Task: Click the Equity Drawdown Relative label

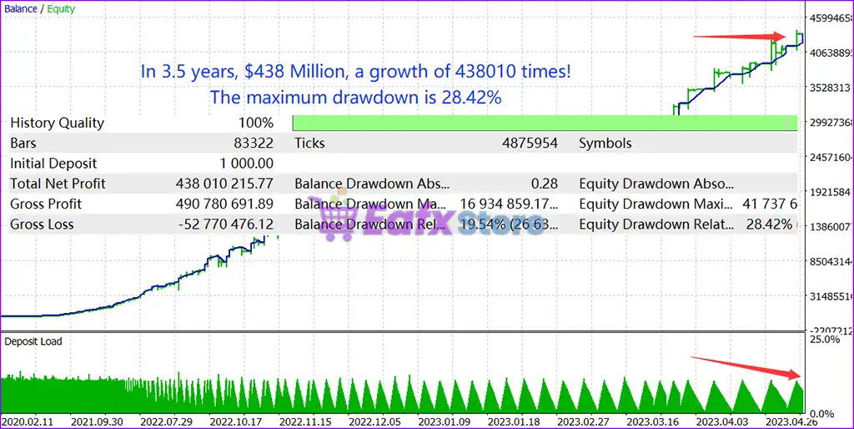Action: pyautogui.click(x=656, y=224)
